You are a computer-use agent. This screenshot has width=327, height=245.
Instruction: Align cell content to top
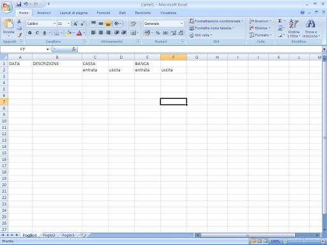pyautogui.click(x=93, y=24)
